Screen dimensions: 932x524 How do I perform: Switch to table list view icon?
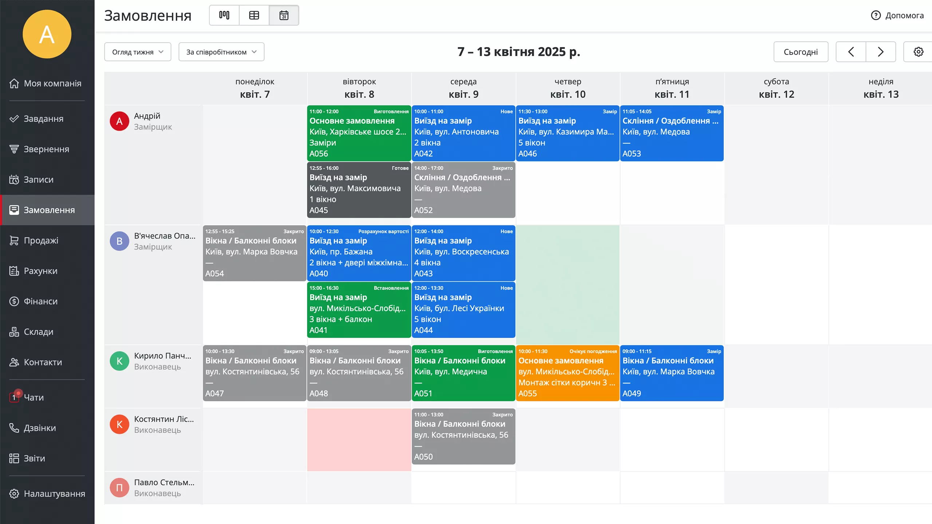254,15
